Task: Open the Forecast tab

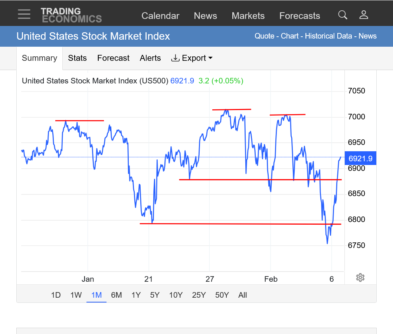Action: (x=113, y=58)
